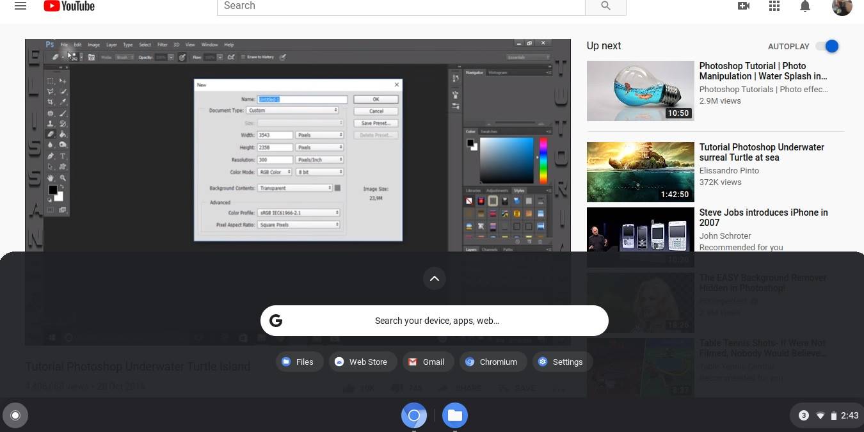864x432 pixels.
Task: Expand the launcher with the up chevron
Action: (435, 278)
